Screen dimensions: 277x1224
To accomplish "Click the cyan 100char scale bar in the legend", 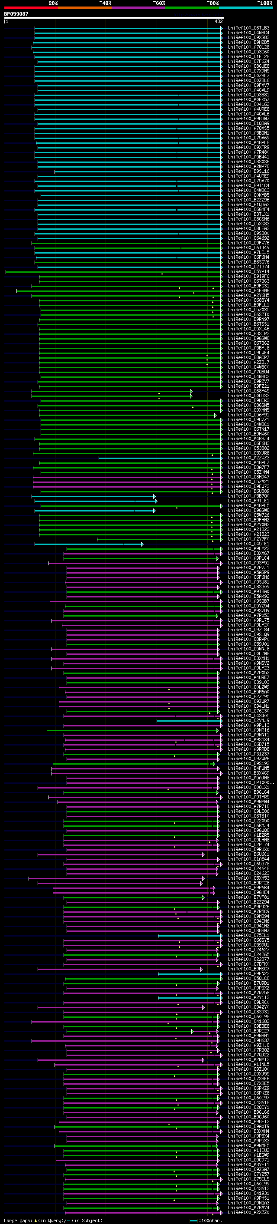I will coord(193,1221).
